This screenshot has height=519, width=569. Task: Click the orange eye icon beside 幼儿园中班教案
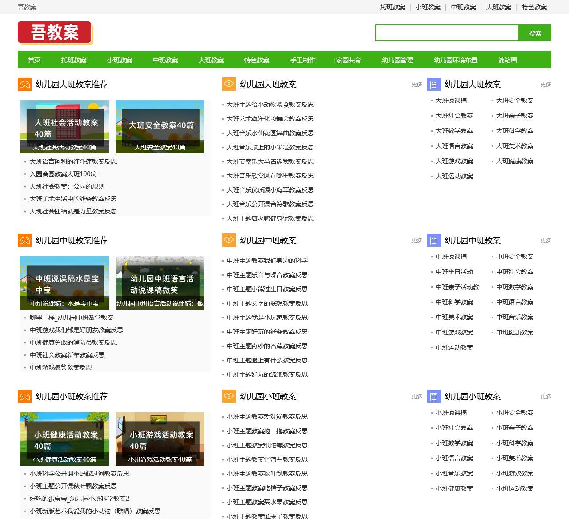[x=229, y=240]
